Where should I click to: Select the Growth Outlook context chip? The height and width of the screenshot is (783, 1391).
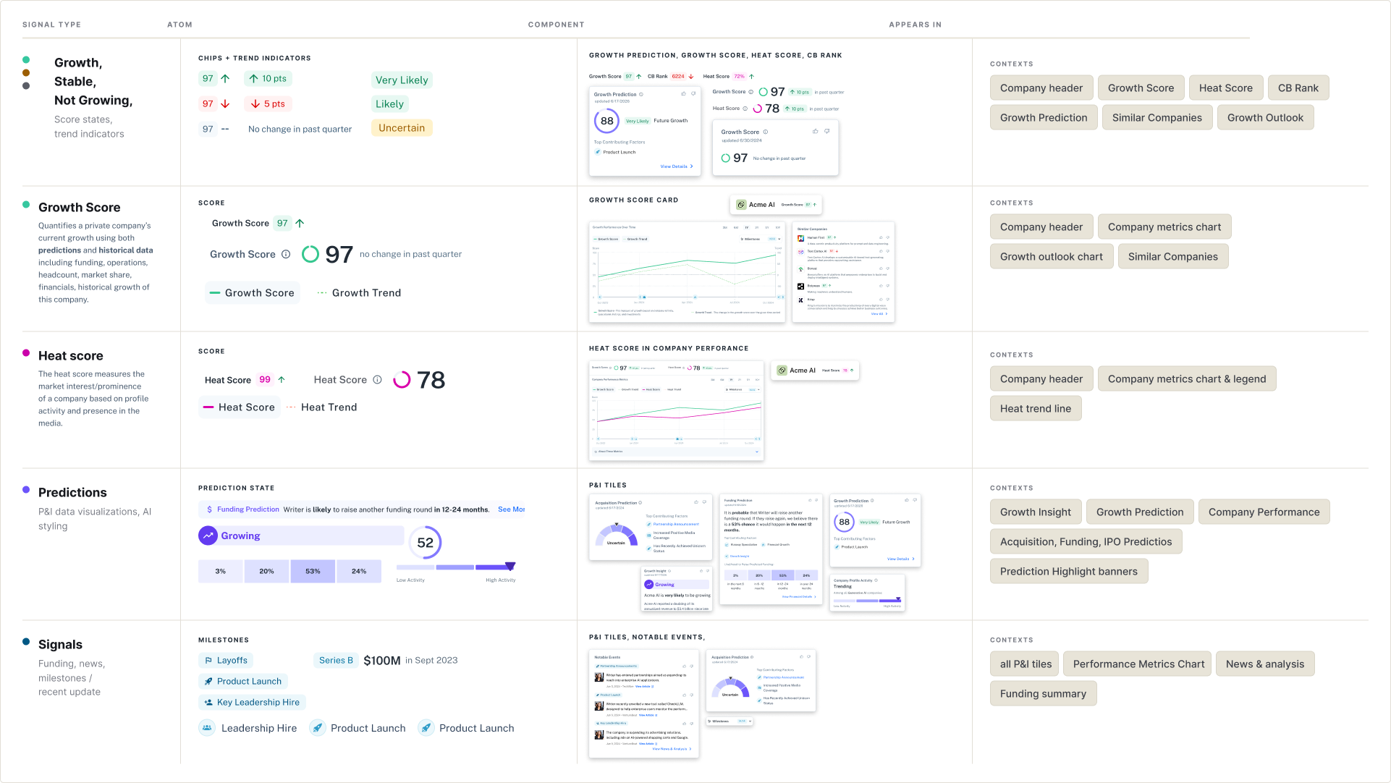pyautogui.click(x=1265, y=118)
